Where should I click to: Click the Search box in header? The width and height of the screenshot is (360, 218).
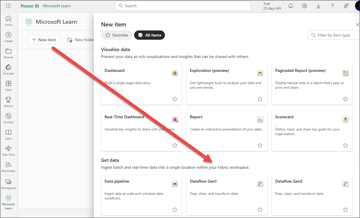tap(183, 6)
